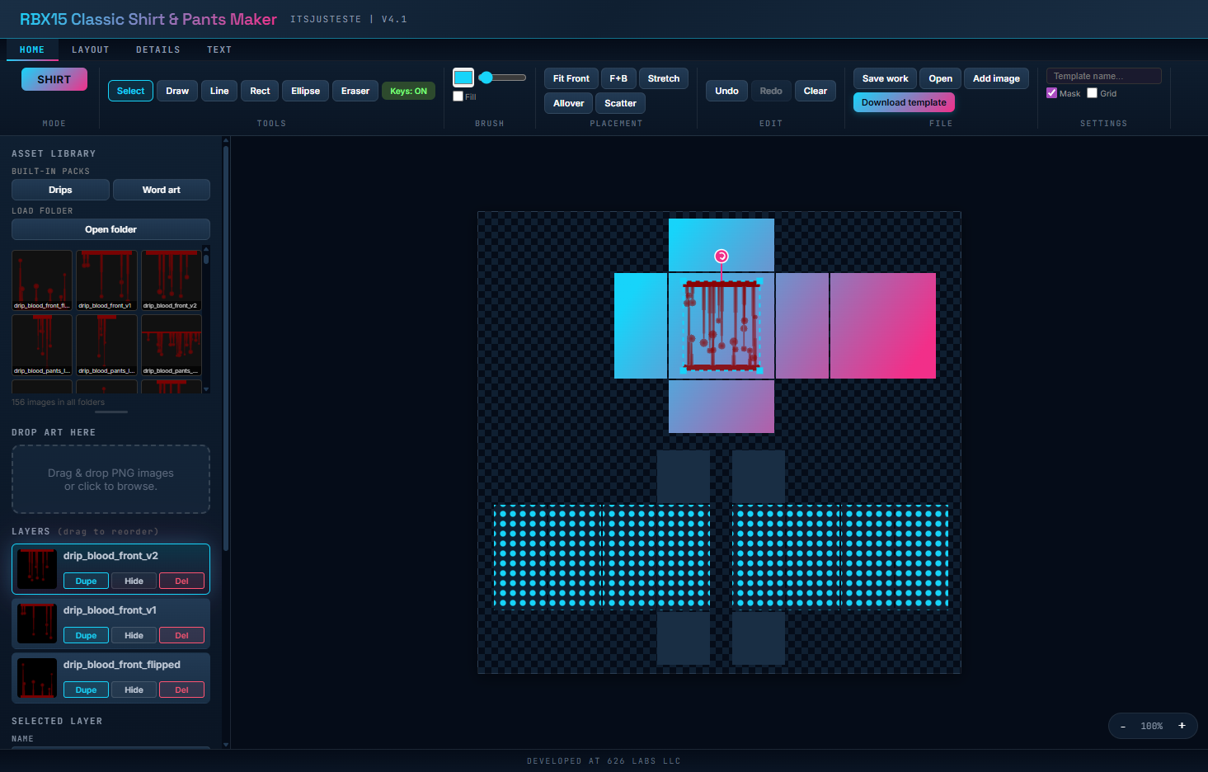
Task: Zoom in with the plus button
Action: (1182, 726)
